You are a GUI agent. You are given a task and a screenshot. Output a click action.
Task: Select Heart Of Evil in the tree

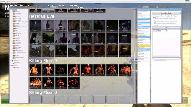point(18,37)
